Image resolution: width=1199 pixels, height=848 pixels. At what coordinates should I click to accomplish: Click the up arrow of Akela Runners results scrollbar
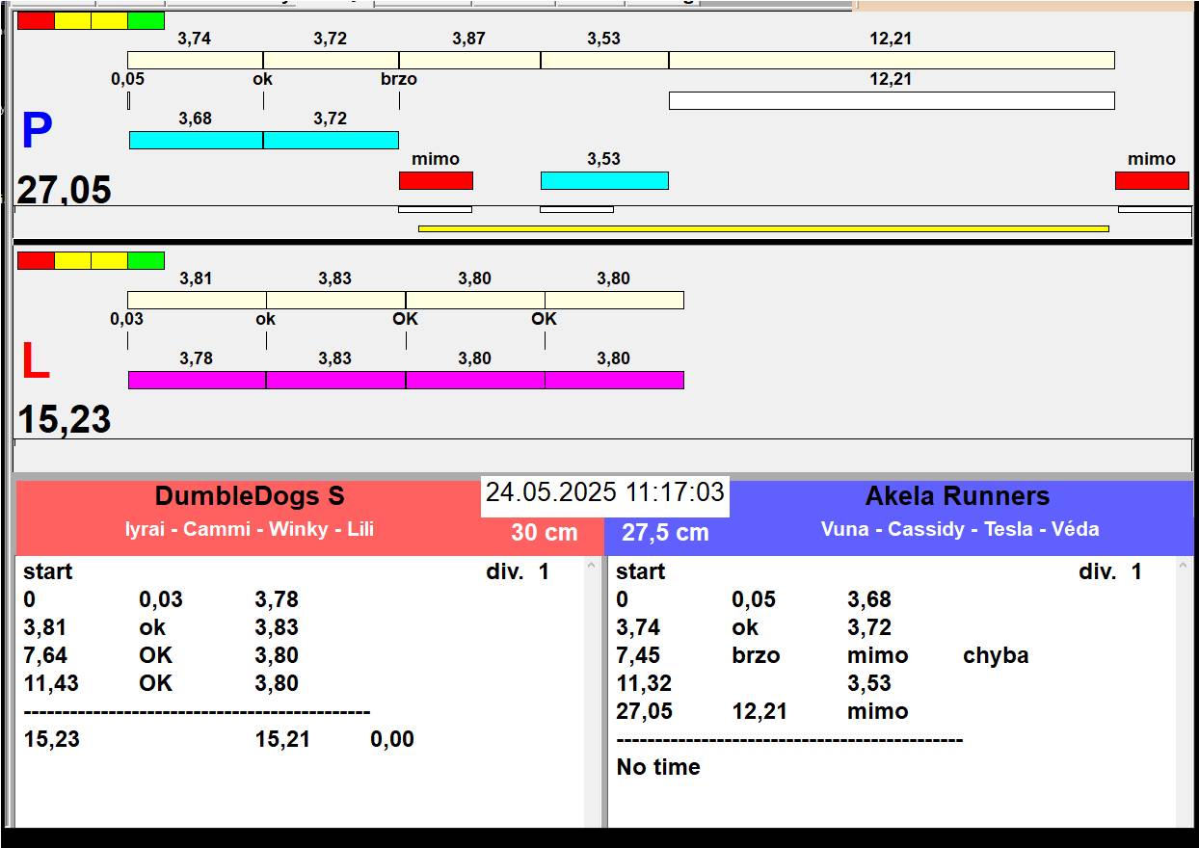click(x=1185, y=567)
